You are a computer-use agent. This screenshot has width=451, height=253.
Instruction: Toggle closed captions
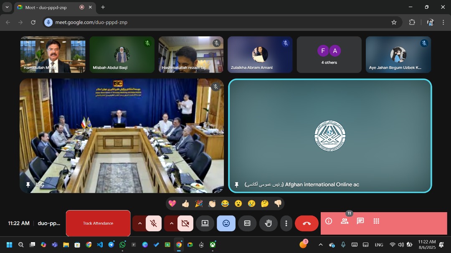pos(247,223)
